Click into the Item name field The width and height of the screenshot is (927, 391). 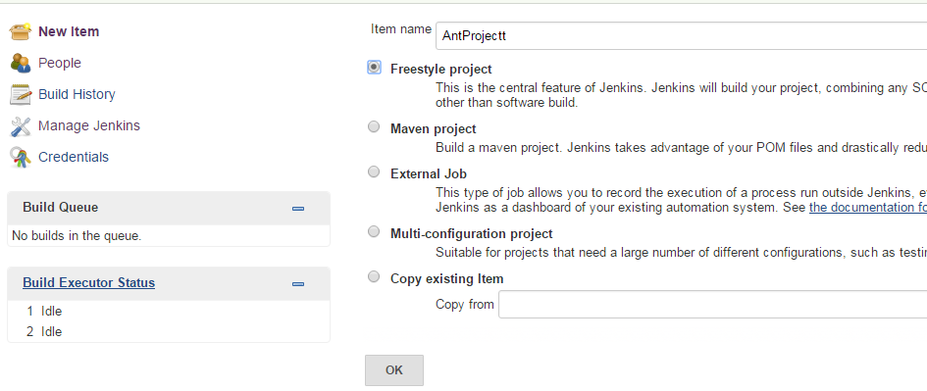(x=681, y=36)
